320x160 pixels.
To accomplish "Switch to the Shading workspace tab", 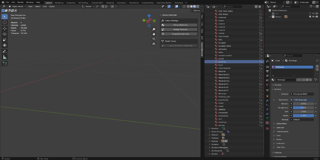I will (110, 3).
